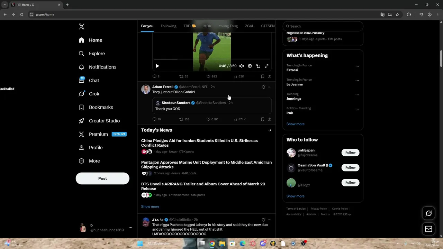View analytics of 53K views post
Viewport: 443px width, 249px height.
239,76
